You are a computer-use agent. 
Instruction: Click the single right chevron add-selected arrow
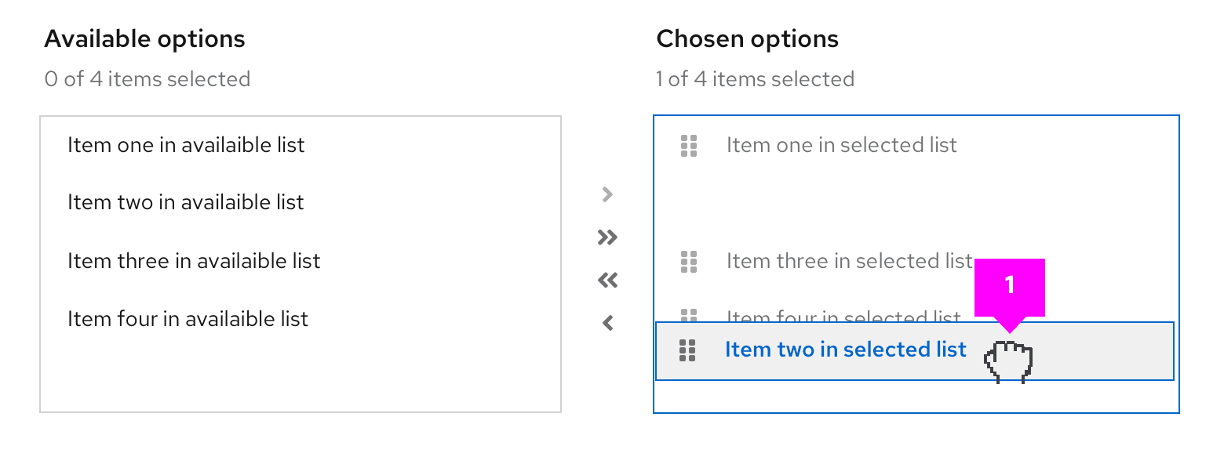607,194
